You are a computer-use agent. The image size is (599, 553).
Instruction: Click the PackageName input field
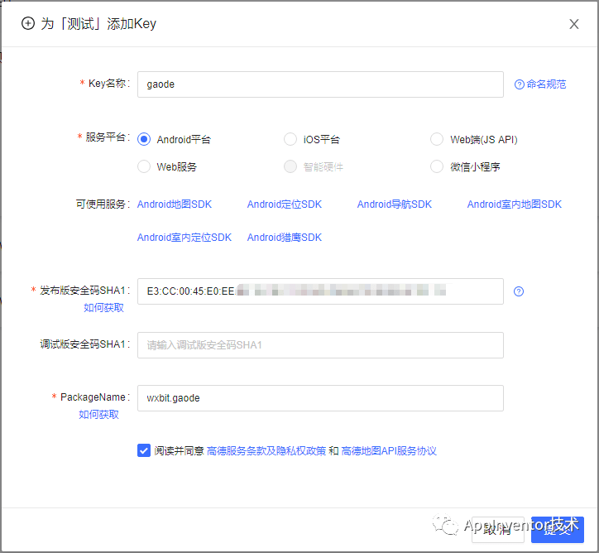click(x=320, y=398)
